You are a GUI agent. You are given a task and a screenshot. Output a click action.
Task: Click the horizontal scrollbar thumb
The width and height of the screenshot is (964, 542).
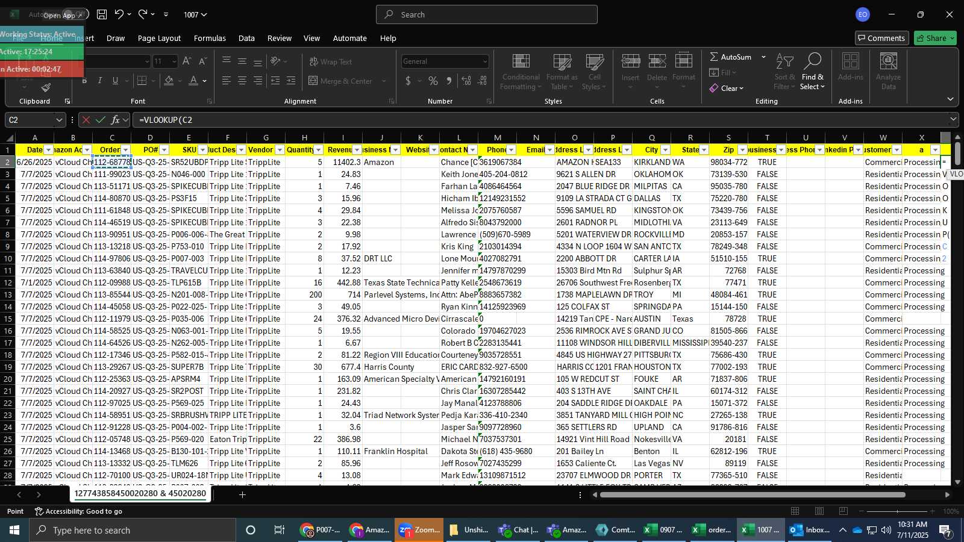click(x=753, y=495)
